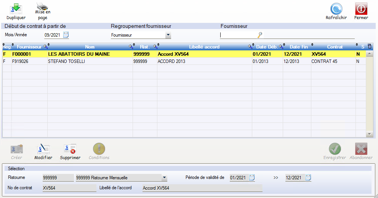Click the Dupliquer toolbar icon
378x198 pixels.
pos(16,9)
